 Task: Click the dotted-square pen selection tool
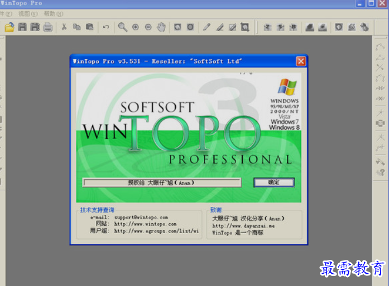[x=232, y=27]
